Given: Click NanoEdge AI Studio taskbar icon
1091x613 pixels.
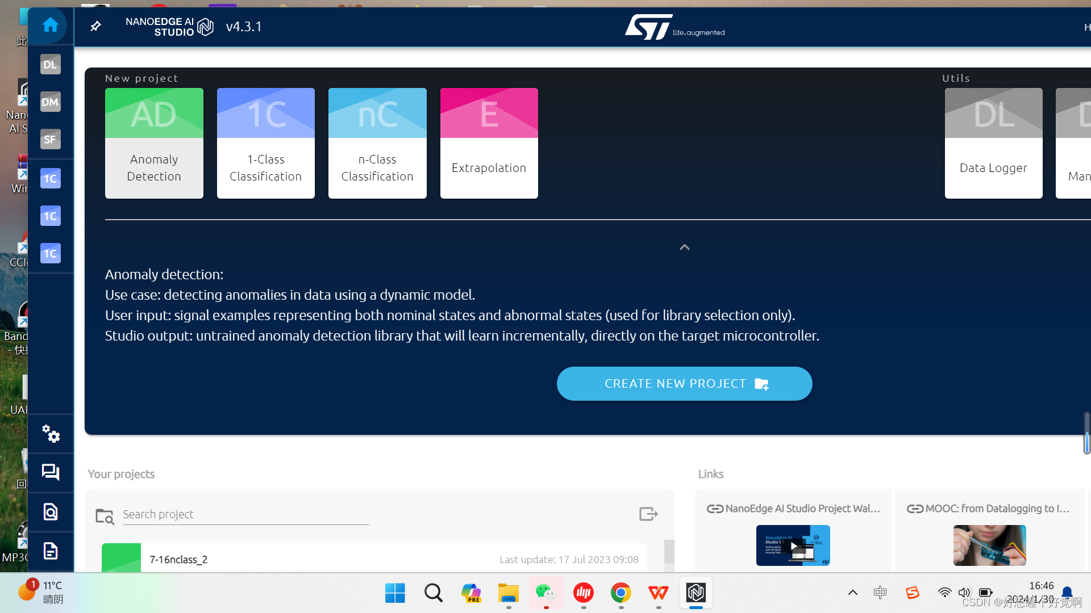Looking at the screenshot, I should [x=696, y=593].
